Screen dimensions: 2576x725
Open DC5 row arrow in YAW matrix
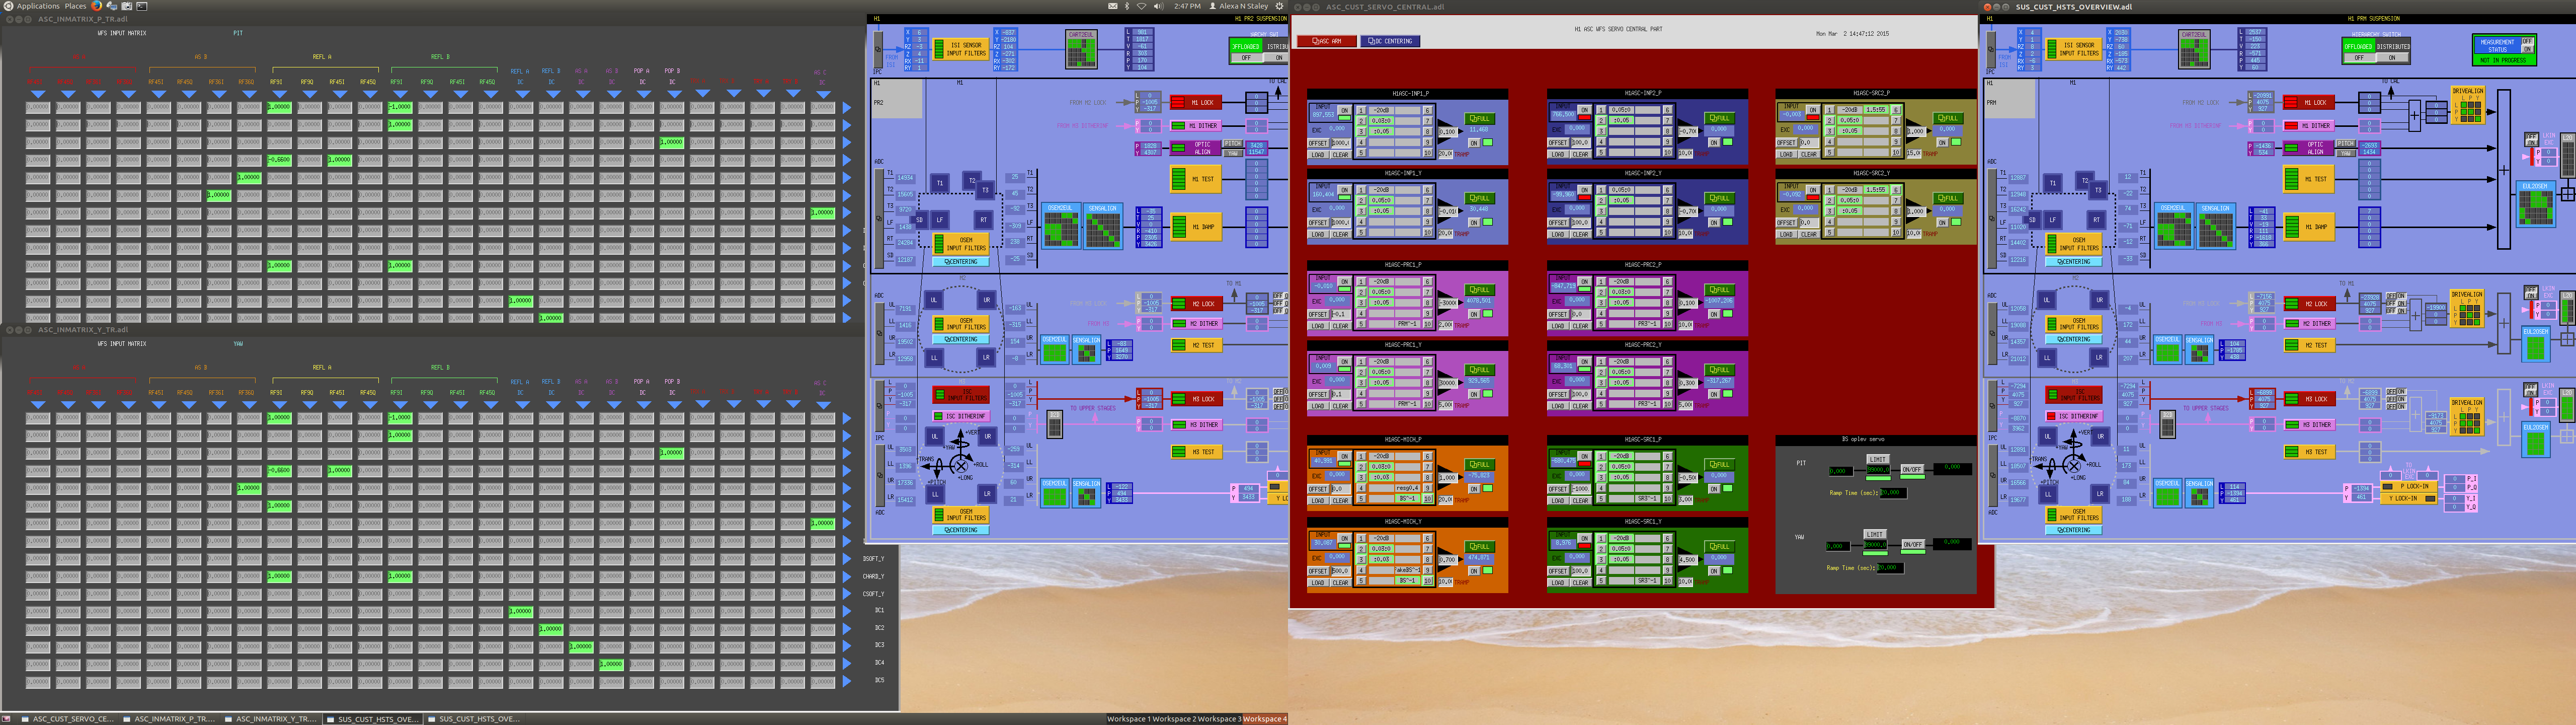pos(847,681)
